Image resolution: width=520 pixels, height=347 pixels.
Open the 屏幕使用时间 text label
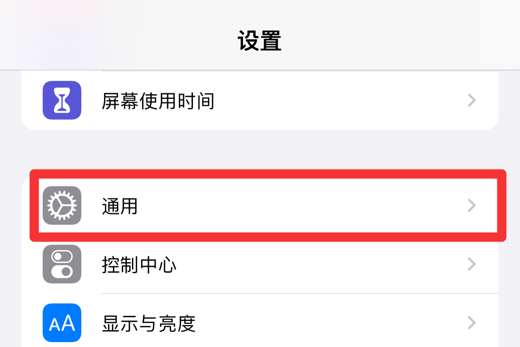[158, 101]
